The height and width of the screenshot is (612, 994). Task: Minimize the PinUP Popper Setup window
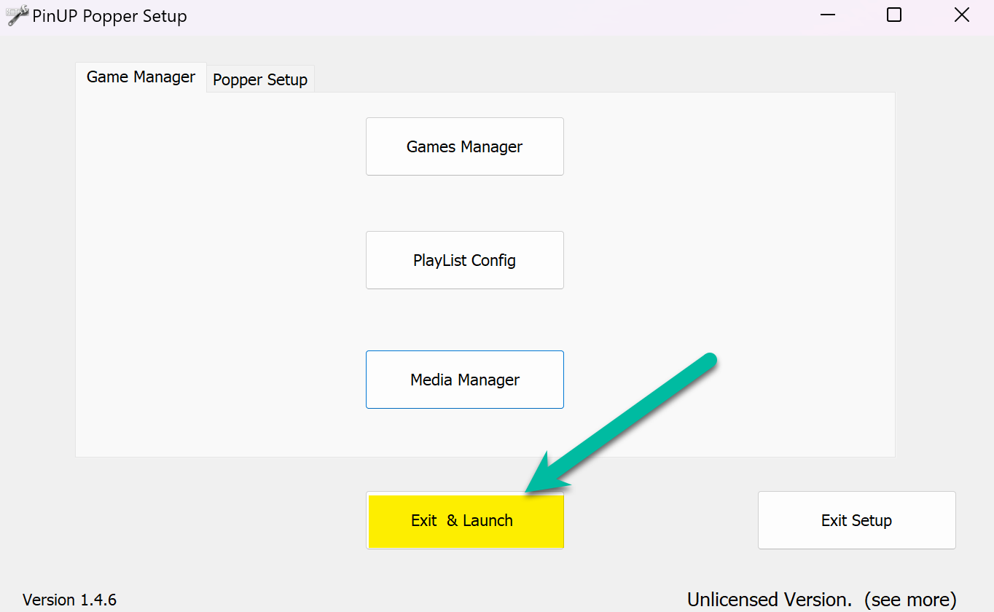(x=827, y=15)
